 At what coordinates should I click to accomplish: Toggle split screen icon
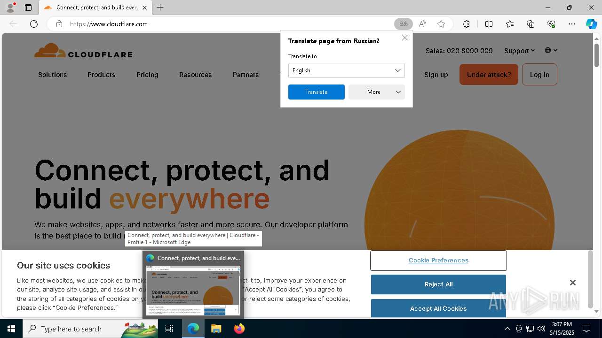pos(489,24)
